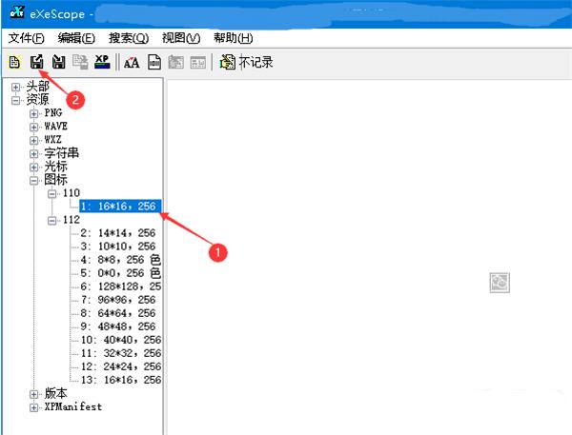Select icon entry 6: 128*128
The height and width of the screenshot is (435, 572).
click(x=120, y=287)
